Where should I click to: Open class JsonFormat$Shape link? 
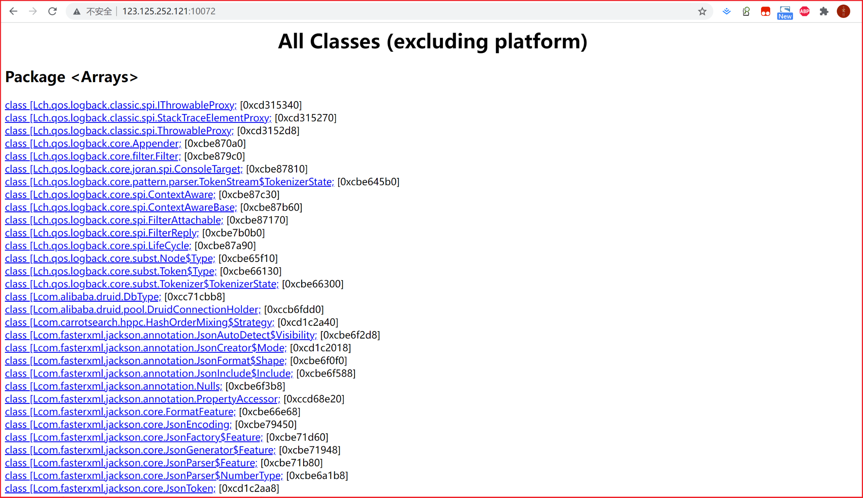(x=146, y=360)
